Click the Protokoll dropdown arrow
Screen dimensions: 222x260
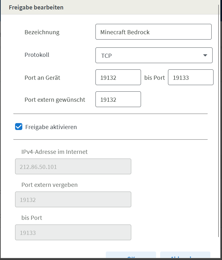[205, 56]
